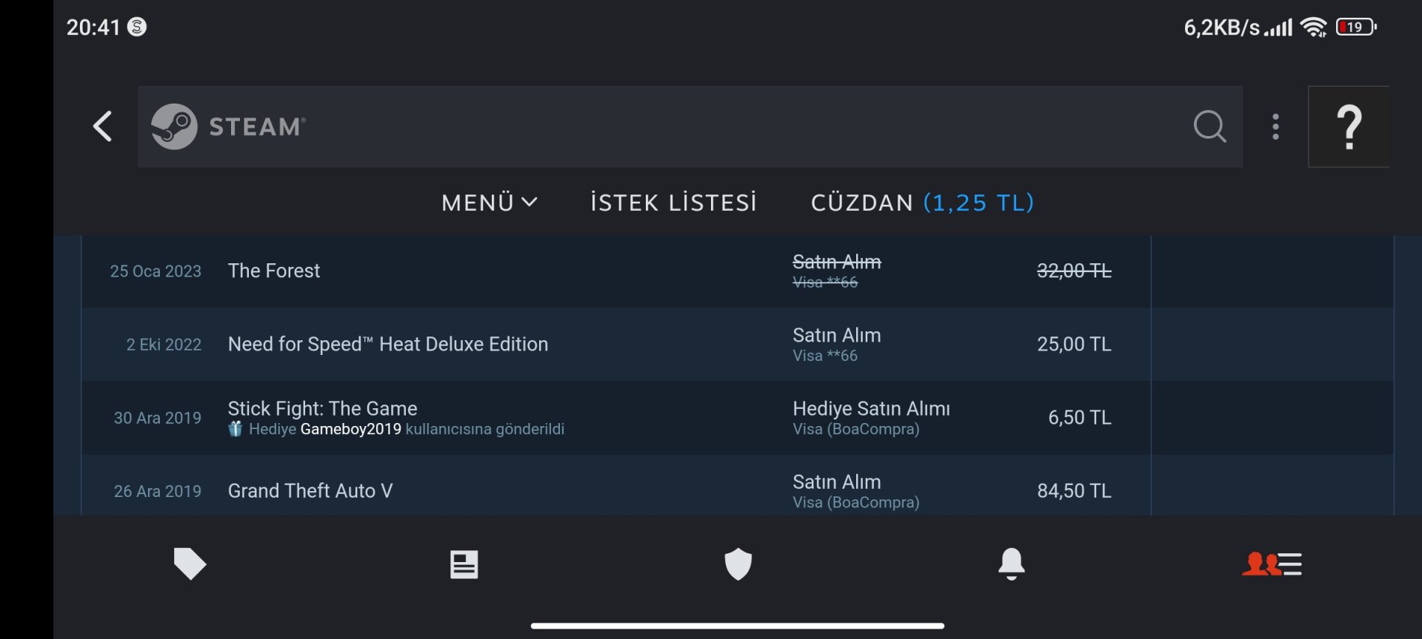The image size is (1422, 639).
Task: Tap the search magnifier icon
Action: pos(1210,126)
